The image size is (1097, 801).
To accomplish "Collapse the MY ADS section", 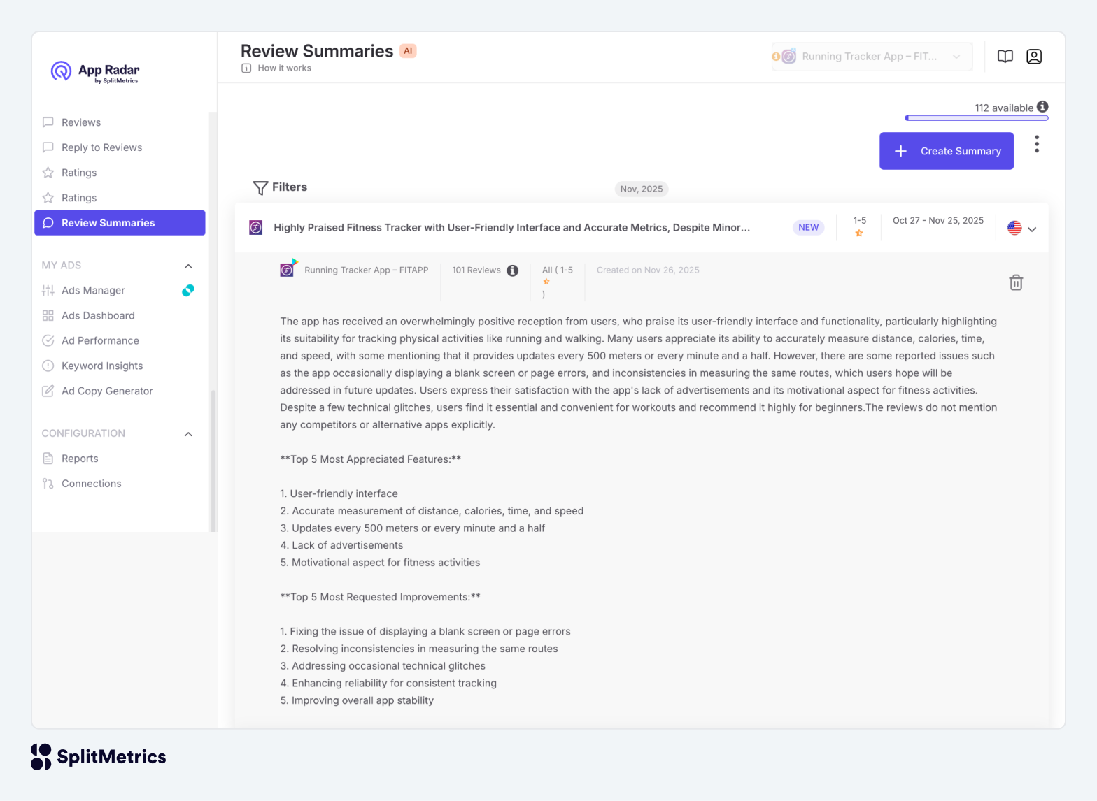I will (188, 266).
